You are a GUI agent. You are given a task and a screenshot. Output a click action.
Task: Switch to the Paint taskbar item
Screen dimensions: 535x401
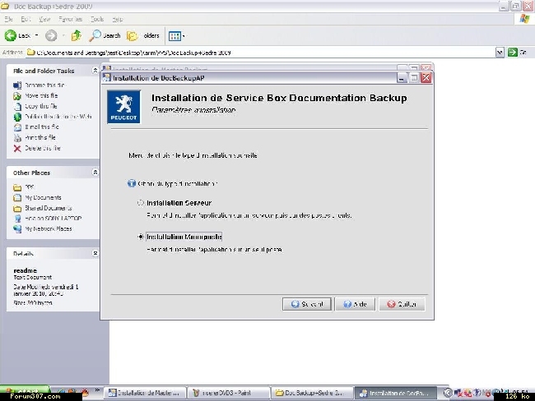click(229, 393)
